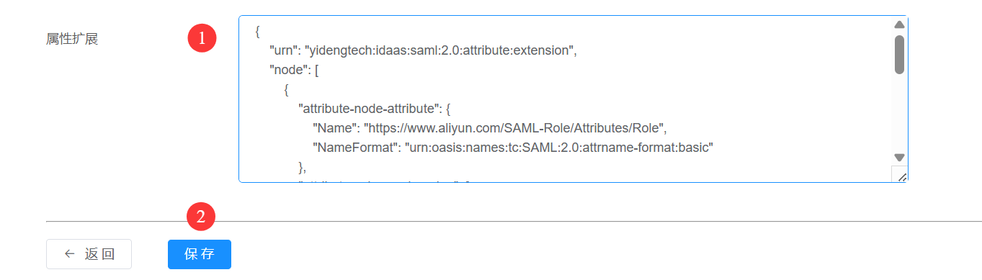Click the red circle marker numbered 2
The height and width of the screenshot is (280, 982).
tap(201, 217)
